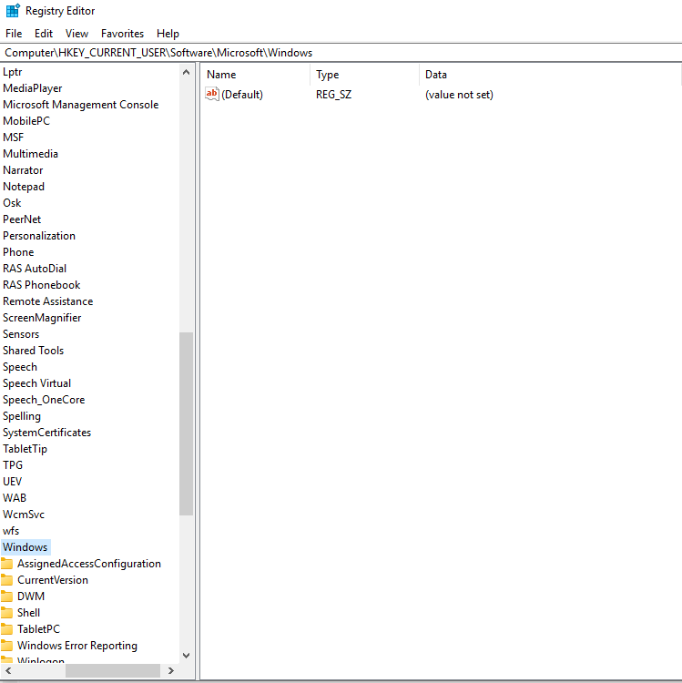Image resolution: width=682 pixels, height=683 pixels.
Task: Select the UEV key
Action: point(12,482)
